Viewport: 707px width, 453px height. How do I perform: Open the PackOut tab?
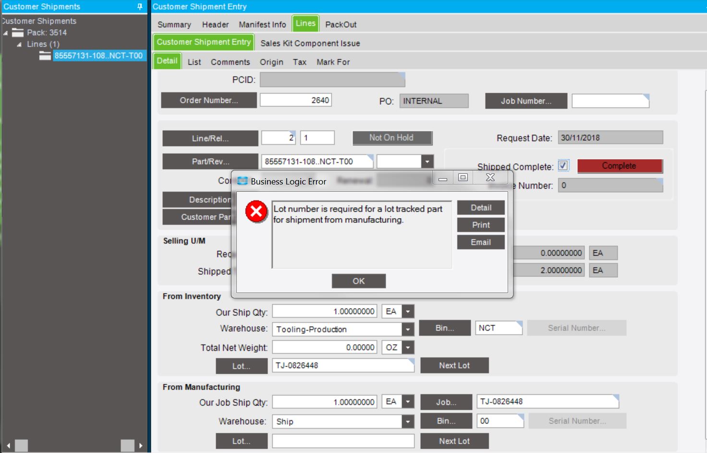(x=341, y=24)
